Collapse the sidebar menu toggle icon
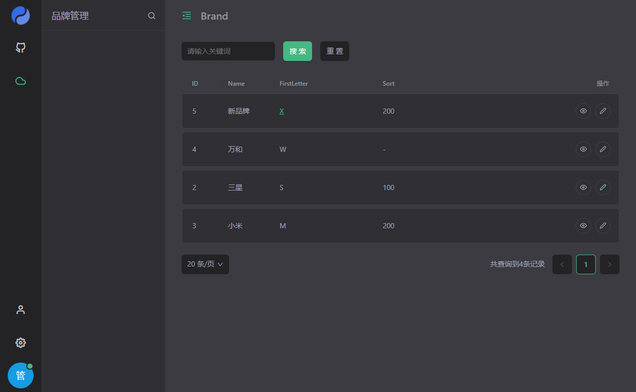The width and height of the screenshot is (636, 392). pyautogui.click(x=187, y=16)
